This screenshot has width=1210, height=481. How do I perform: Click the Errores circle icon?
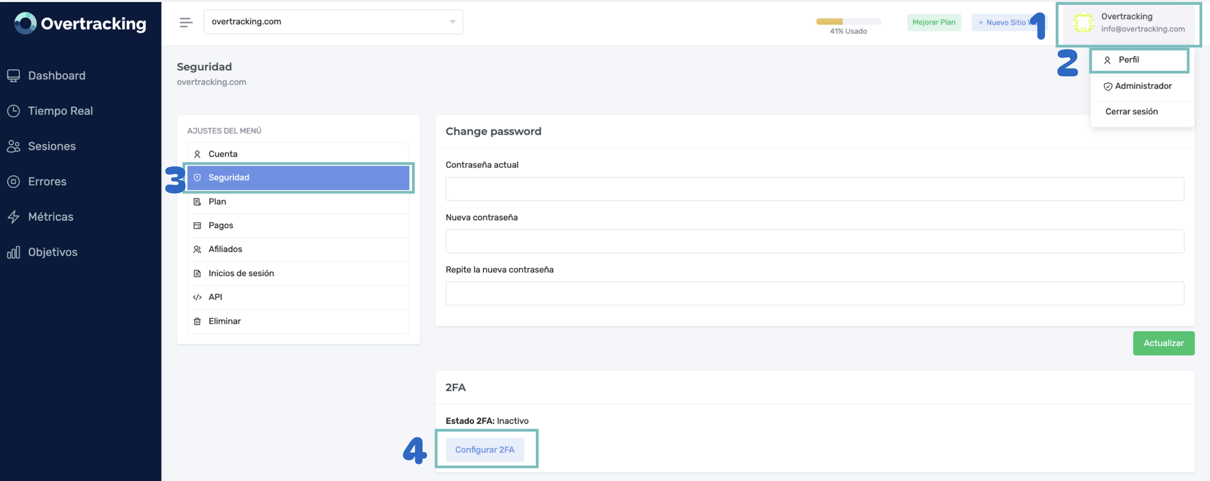pyautogui.click(x=13, y=181)
